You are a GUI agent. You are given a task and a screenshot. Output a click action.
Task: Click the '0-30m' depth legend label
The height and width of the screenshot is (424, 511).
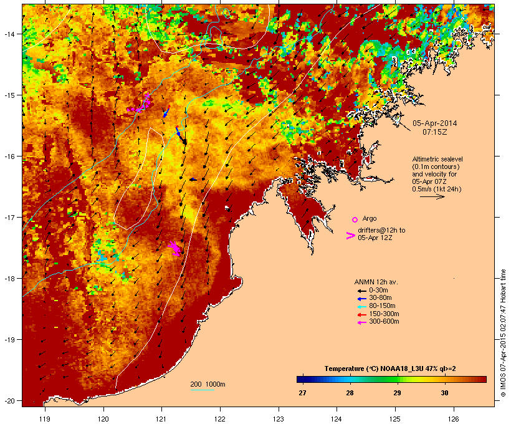tap(378, 291)
